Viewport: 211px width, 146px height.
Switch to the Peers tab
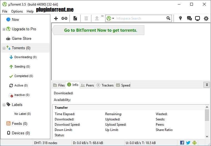pyautogui.click(x=87, y=85)
